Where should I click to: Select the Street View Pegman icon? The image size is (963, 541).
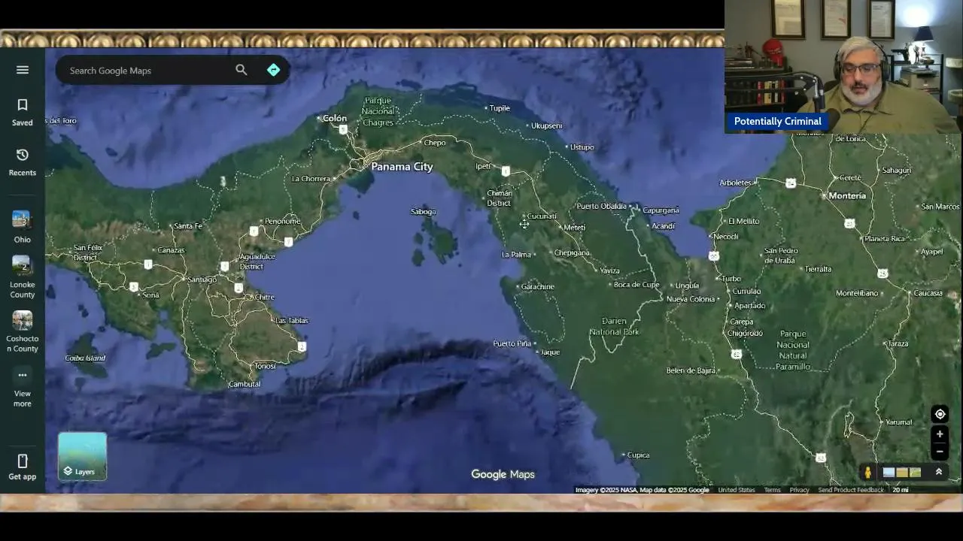(x=868, y=472)
